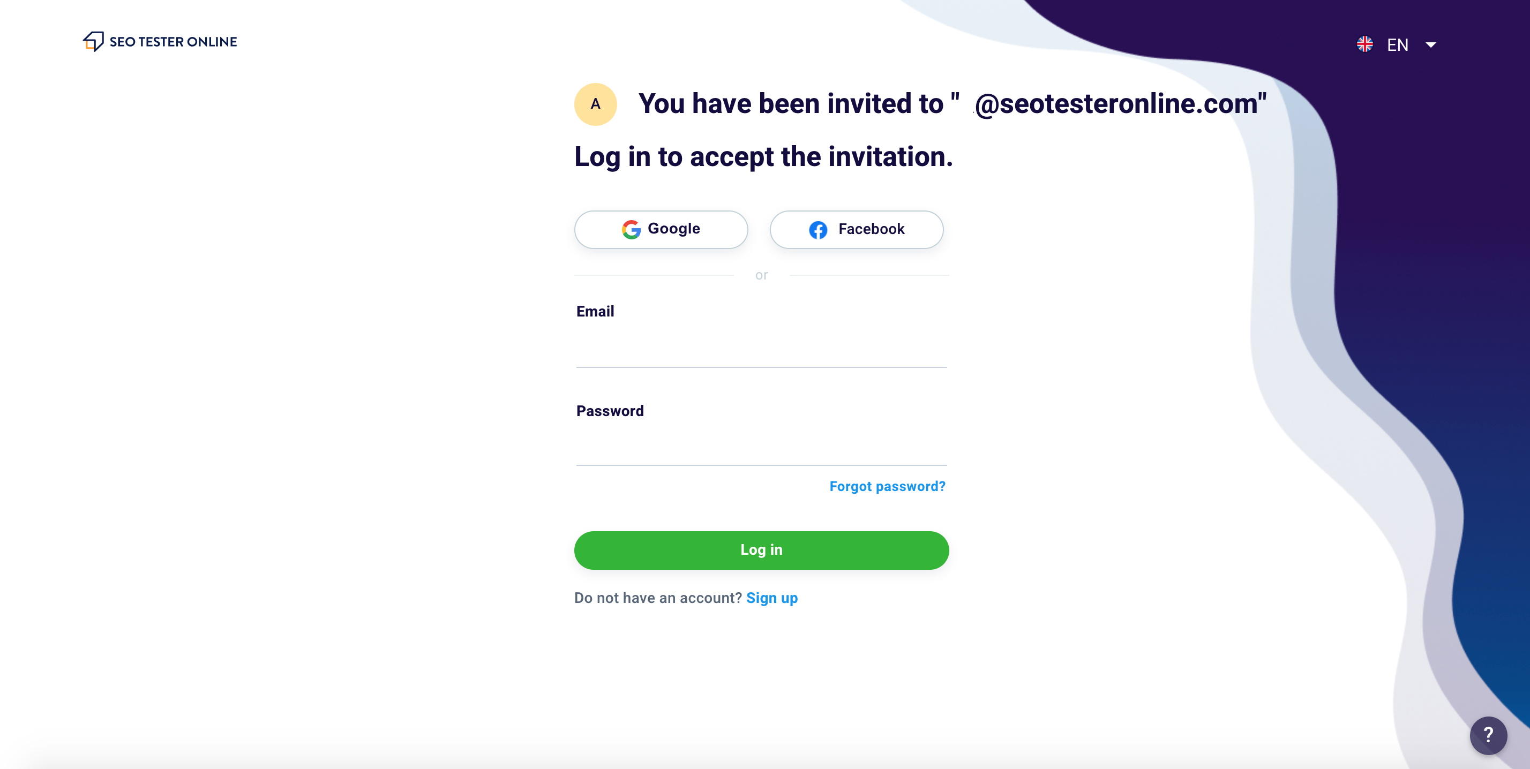The width and height of the screenshot is (1530, 769).
Task: Choose the Facebook login option
Action: tap(856, 230)
